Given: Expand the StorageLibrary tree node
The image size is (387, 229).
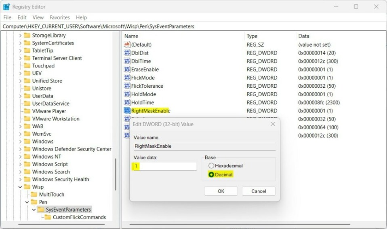Looking at the screenshot, I should click(20, 36).
